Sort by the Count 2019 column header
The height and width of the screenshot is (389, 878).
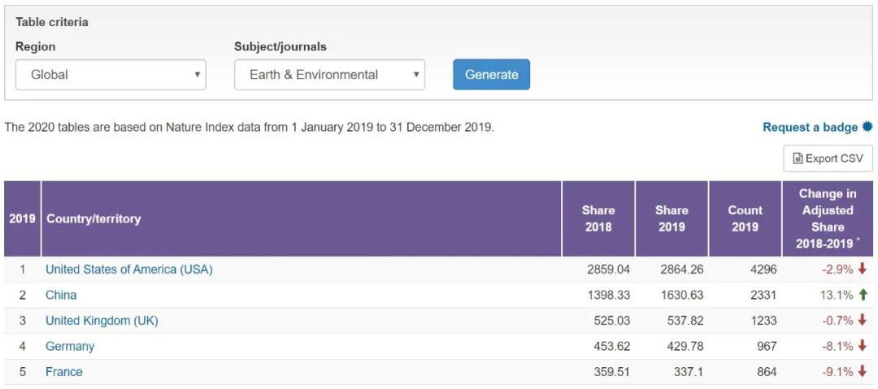(x=745, y=218)
